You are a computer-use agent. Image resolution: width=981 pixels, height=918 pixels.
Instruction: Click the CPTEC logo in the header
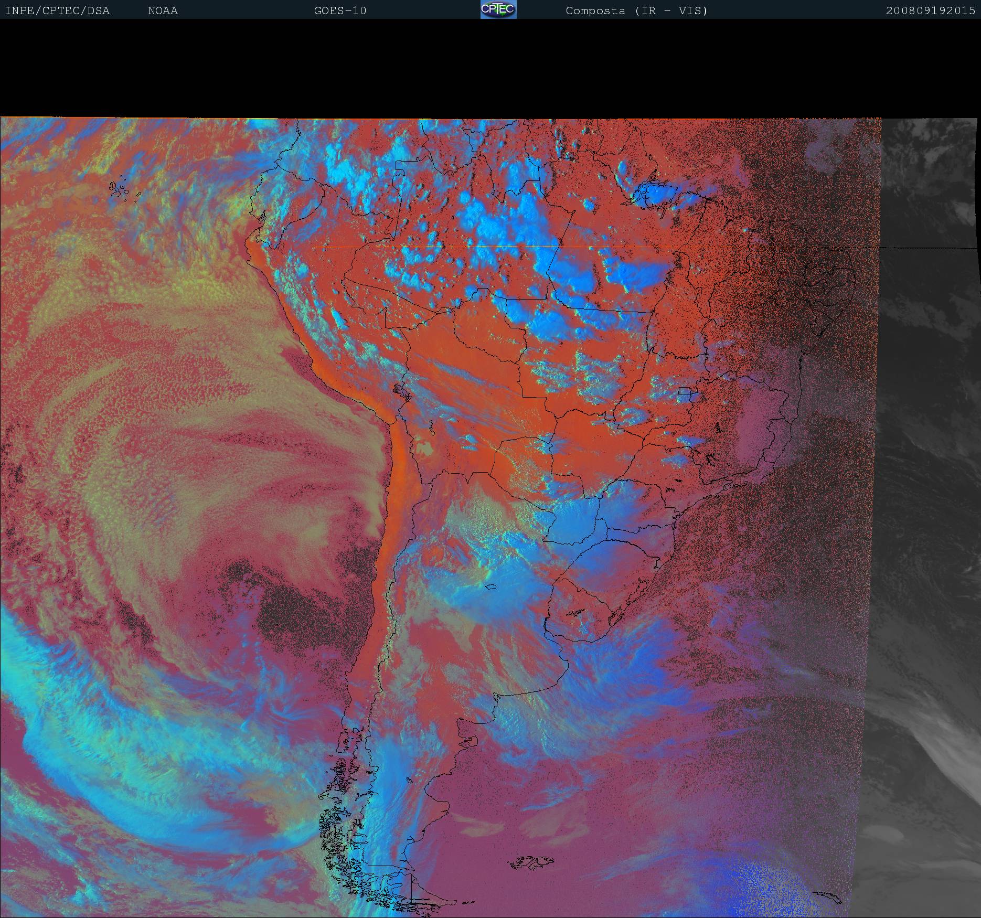[498, 10]
